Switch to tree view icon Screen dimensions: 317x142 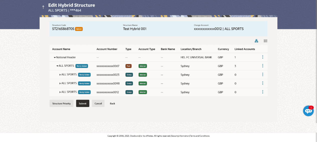pos(256,41)
